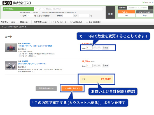Click the 17,500円 price text
154x115 pixels.
(86, 61)
